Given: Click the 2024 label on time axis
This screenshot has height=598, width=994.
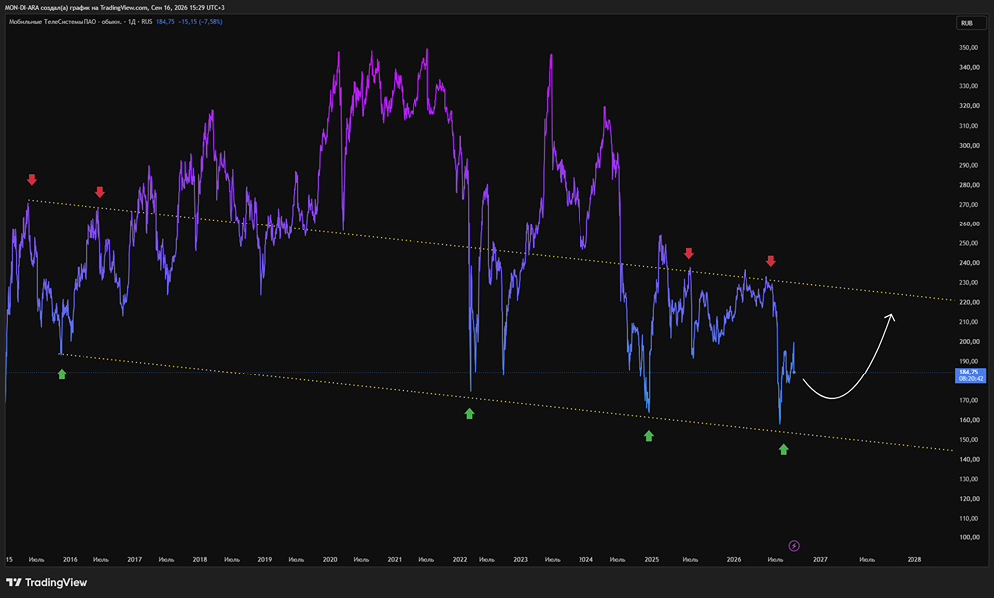Looking at the screenshot, I should click(585, 560).
